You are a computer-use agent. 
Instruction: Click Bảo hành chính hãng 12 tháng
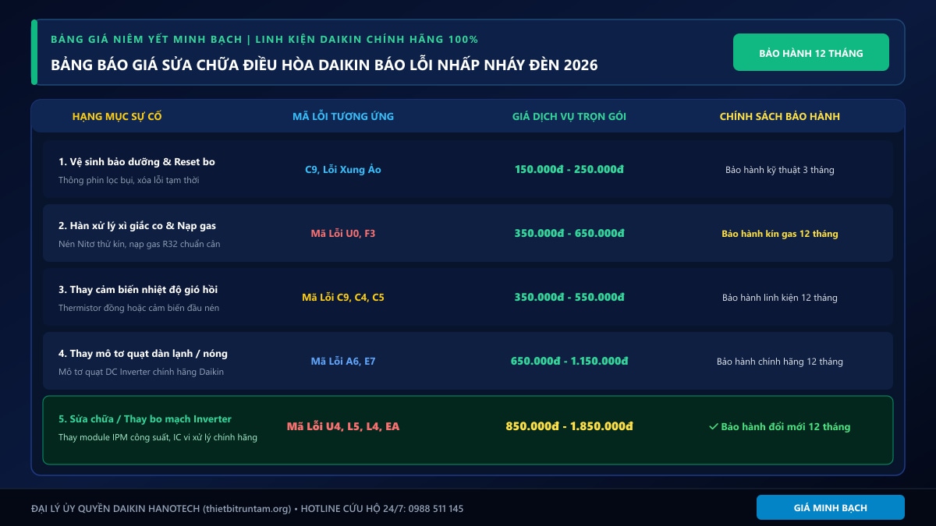pos(780,361)
